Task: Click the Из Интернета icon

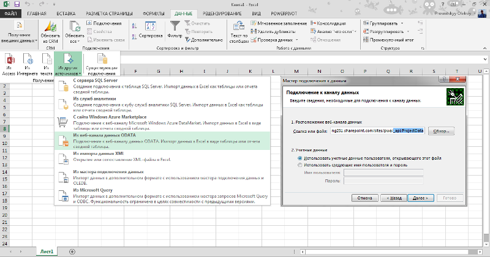Action: click(27, 64)
